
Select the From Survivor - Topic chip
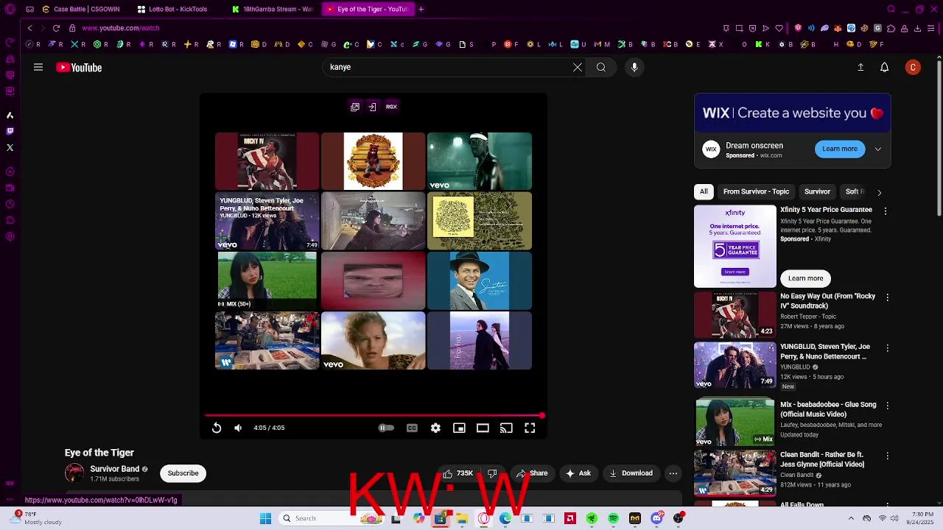coord(756,191)
